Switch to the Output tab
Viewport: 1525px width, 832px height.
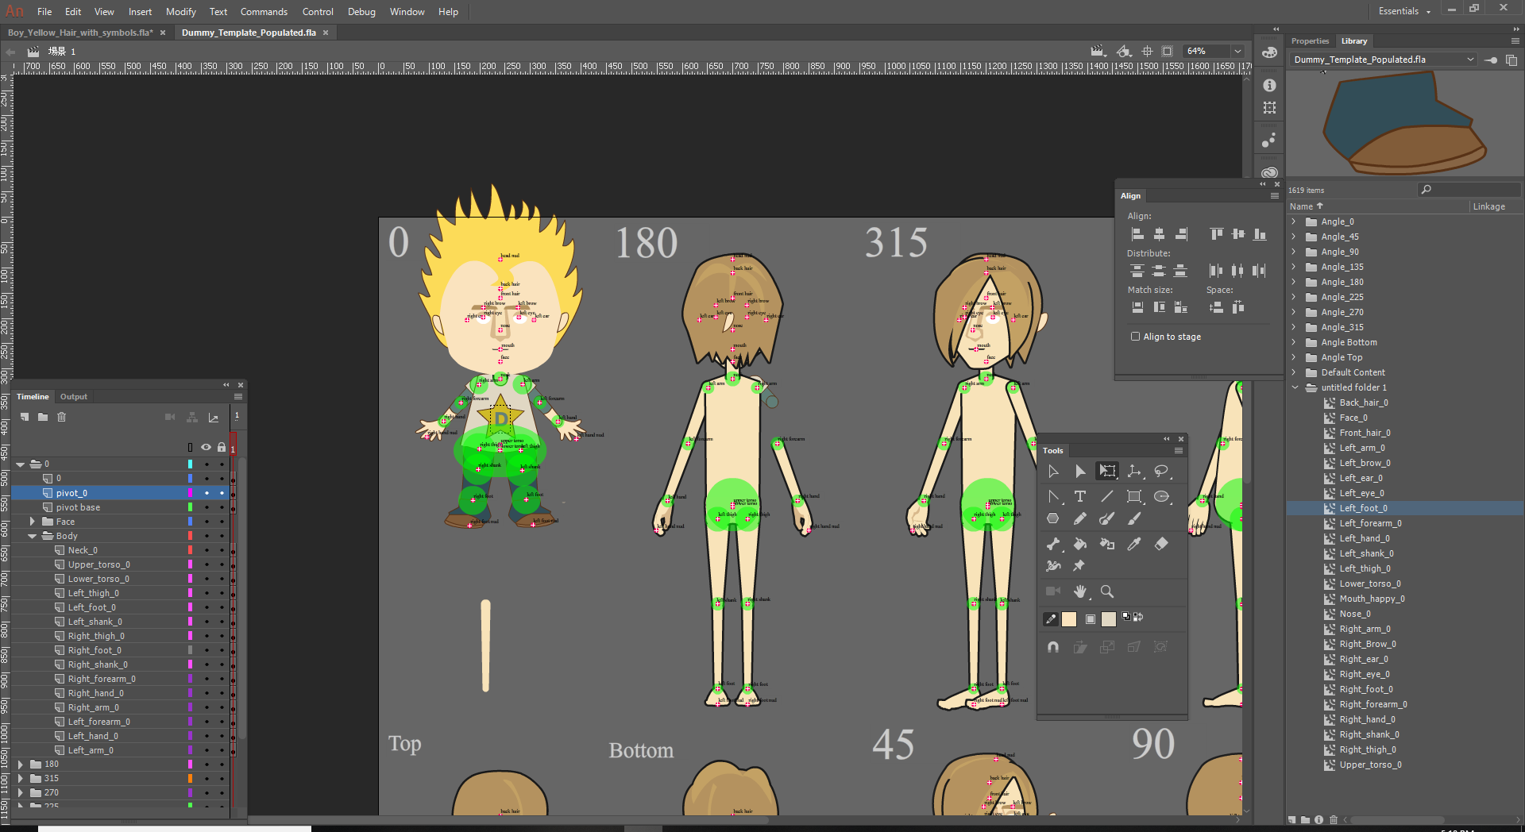74,397
